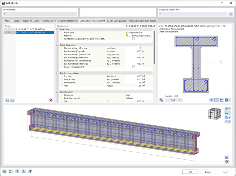Open the dimension line dropdown arrow

point(230,122)
